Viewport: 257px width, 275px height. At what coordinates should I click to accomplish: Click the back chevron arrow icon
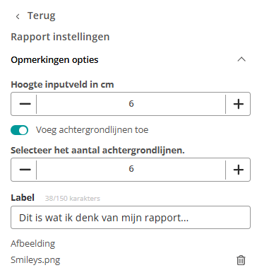pos(18,16)
